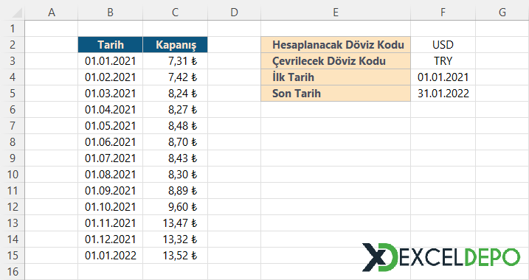Select cell 01.09.2021
The height and width of the screenshot is (280, 529).
point(111,190)
